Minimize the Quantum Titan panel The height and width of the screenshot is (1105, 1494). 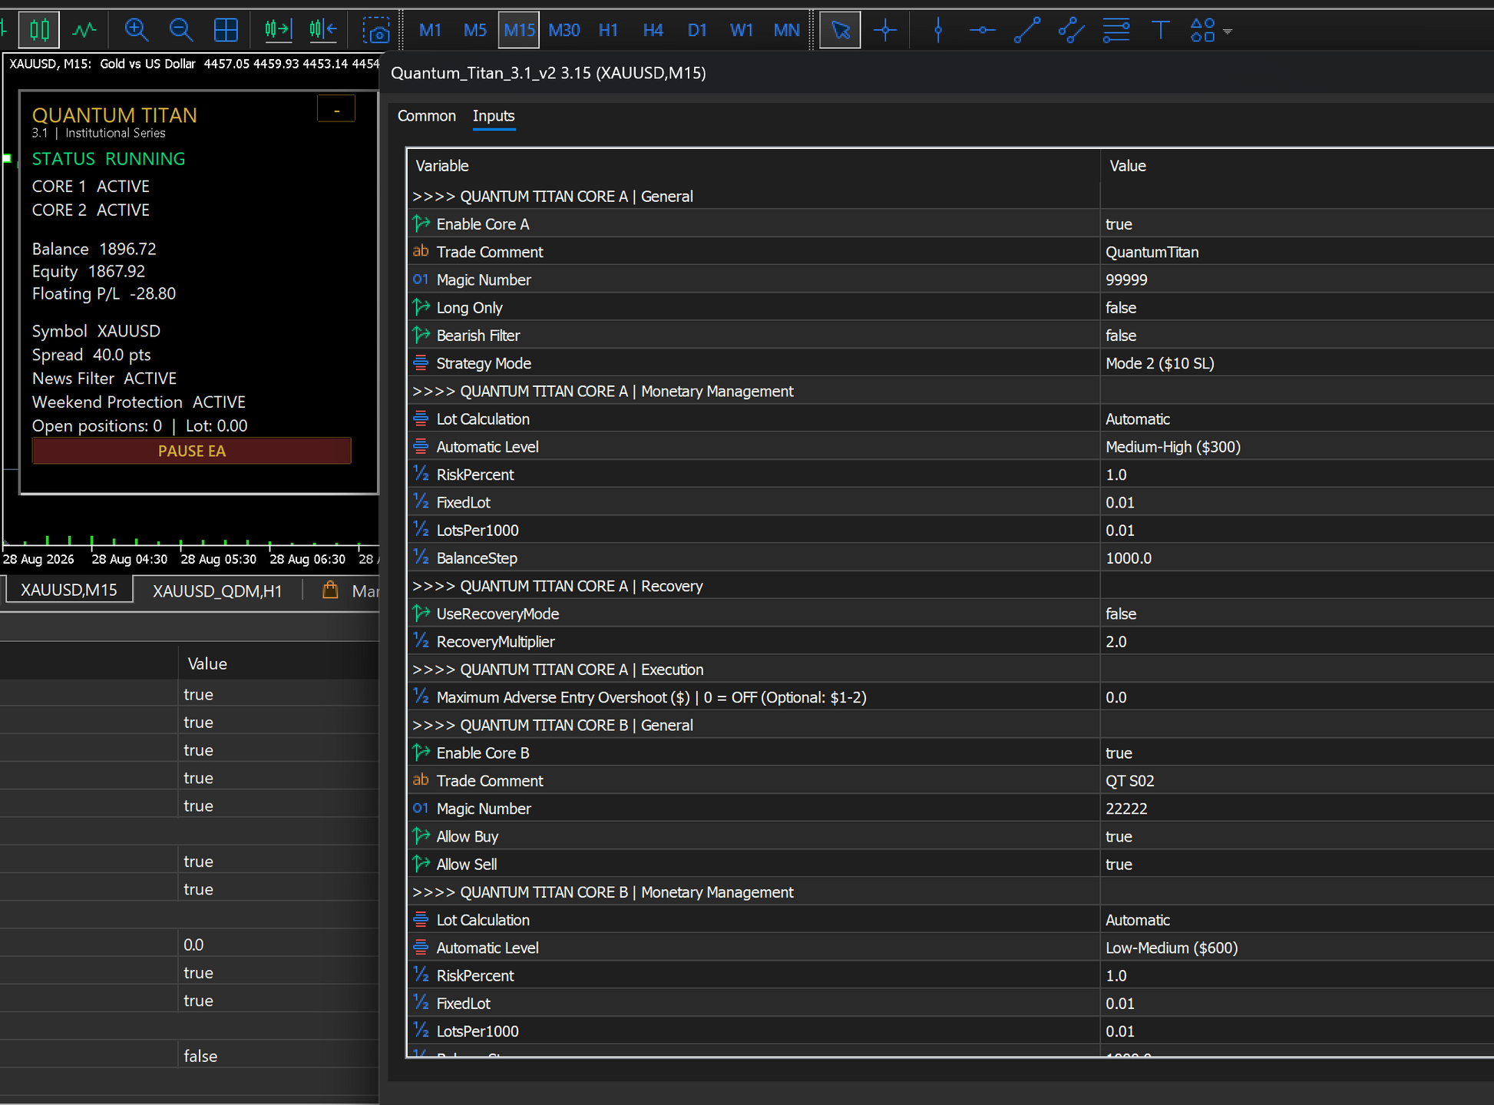pos(336,109)
